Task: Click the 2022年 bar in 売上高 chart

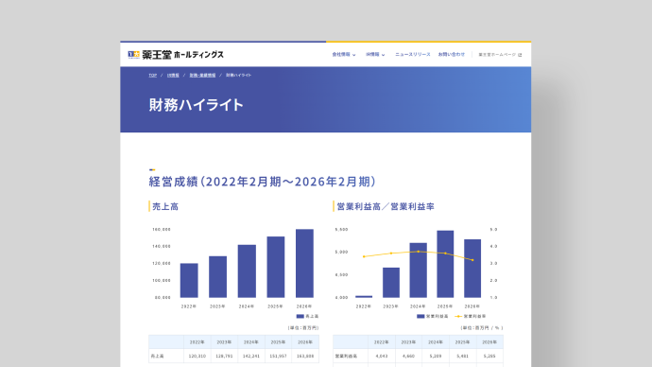Action: [189, 280]
